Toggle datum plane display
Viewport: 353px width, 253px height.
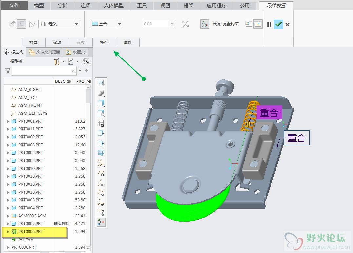tap(101, 173)
